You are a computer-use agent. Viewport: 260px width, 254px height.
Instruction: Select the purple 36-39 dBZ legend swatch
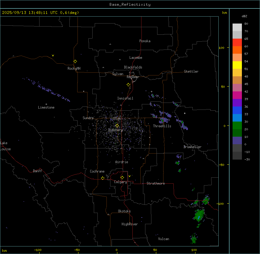237,103
